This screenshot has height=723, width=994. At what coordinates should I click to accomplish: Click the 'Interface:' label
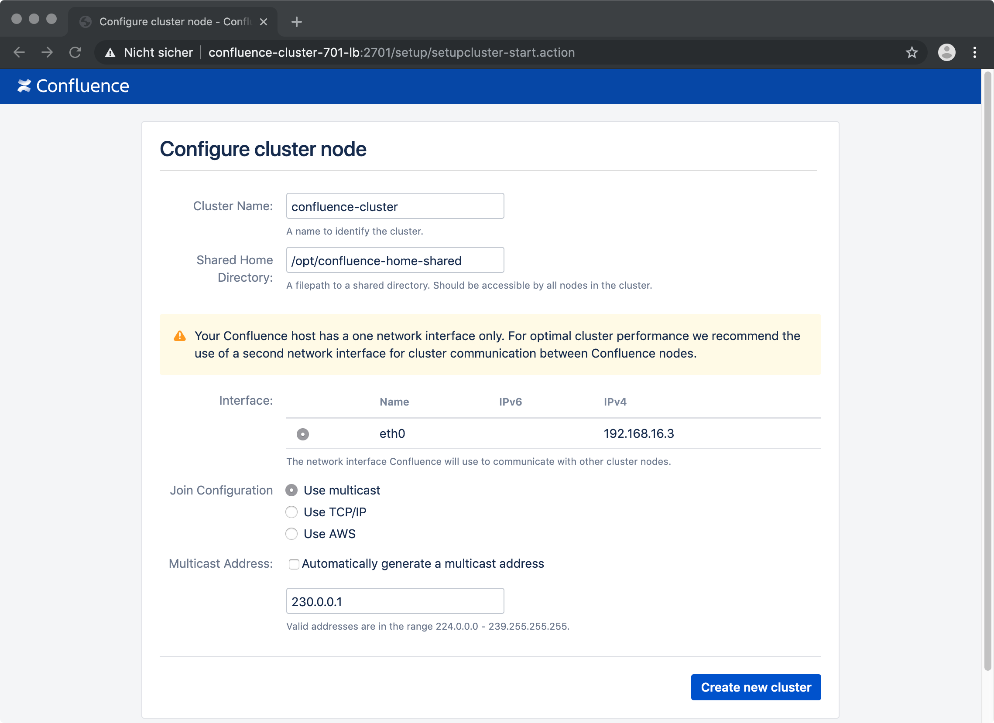(x=246, y=400)
